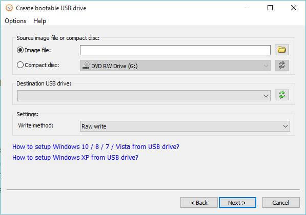Click the < Back button
The image size is (306, 215).
[x=199, y=203]
